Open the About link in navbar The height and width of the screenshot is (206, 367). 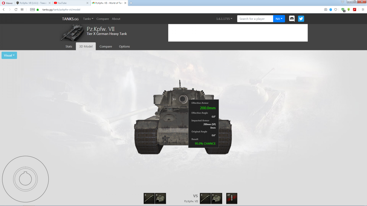116,19
